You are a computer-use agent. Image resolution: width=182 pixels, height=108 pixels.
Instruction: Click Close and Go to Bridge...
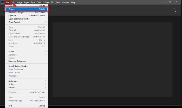click(x=27, y=37)
